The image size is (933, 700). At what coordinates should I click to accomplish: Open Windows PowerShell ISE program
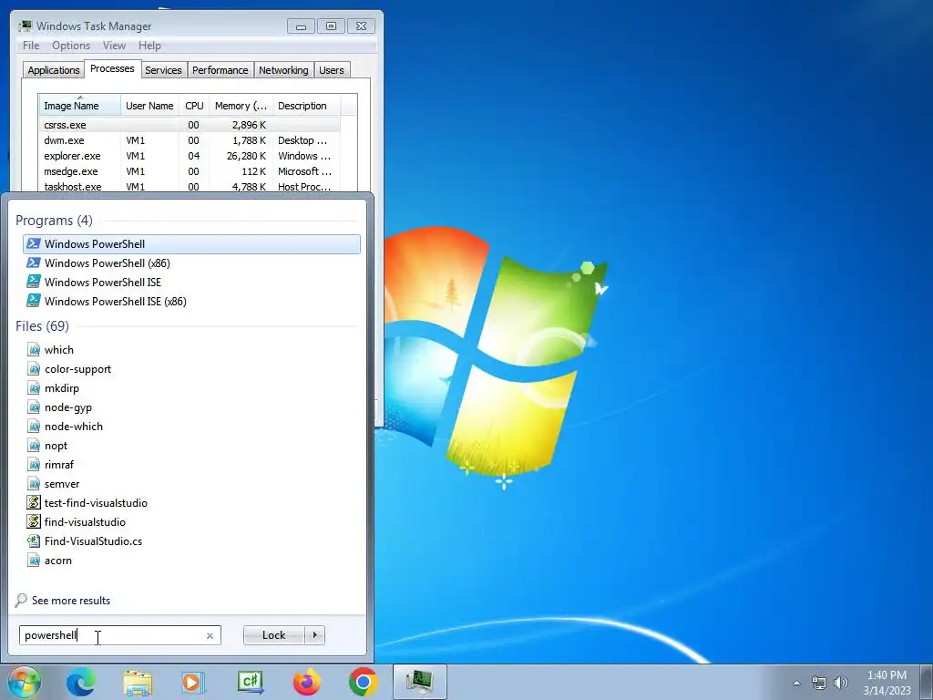(x=191, y=283)
